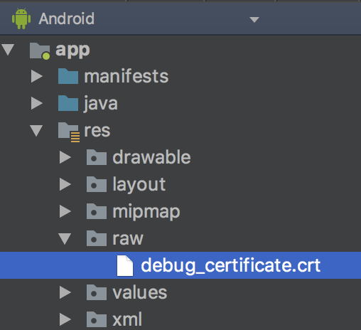Screen dimensions: 361x330
Task: Click the app module folder icon
Action: pyautogui.click(x=40, y=50)
